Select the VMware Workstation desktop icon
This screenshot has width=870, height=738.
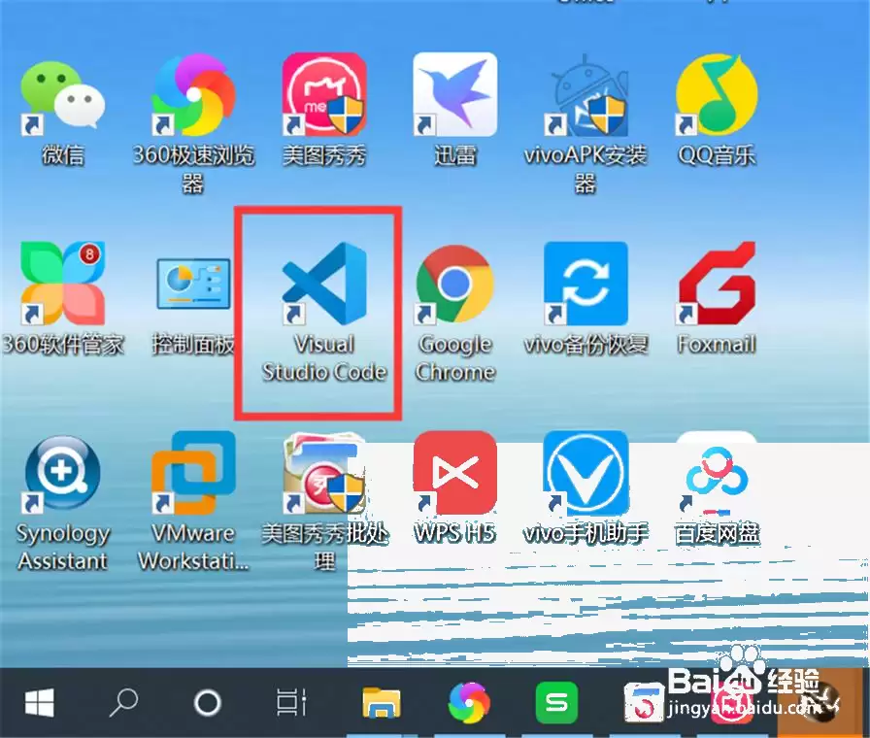tap(193, 473)
